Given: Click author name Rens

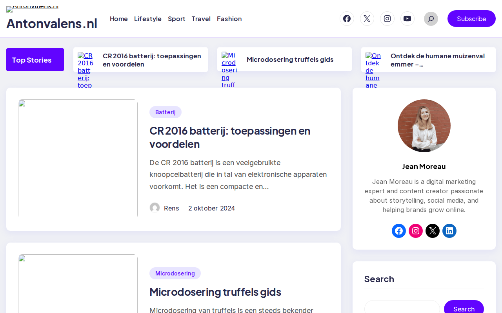Looking at the screenshot, I should [x=171, y=208].
